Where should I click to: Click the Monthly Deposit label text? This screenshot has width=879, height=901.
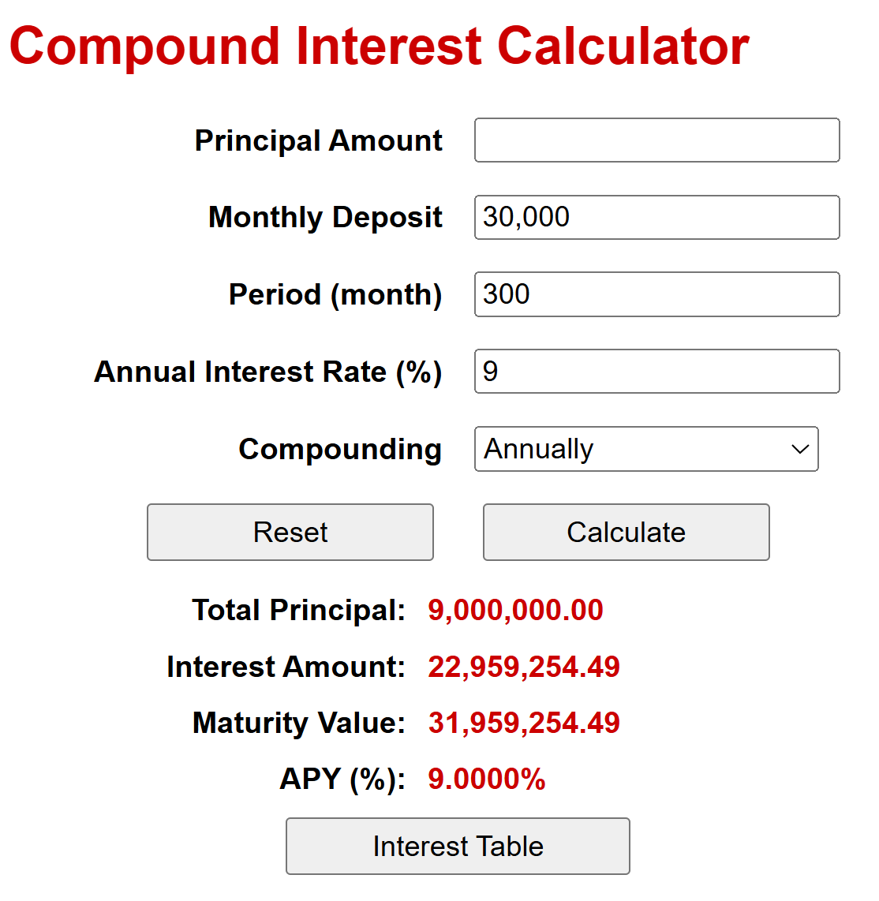[x=325, y=218]
